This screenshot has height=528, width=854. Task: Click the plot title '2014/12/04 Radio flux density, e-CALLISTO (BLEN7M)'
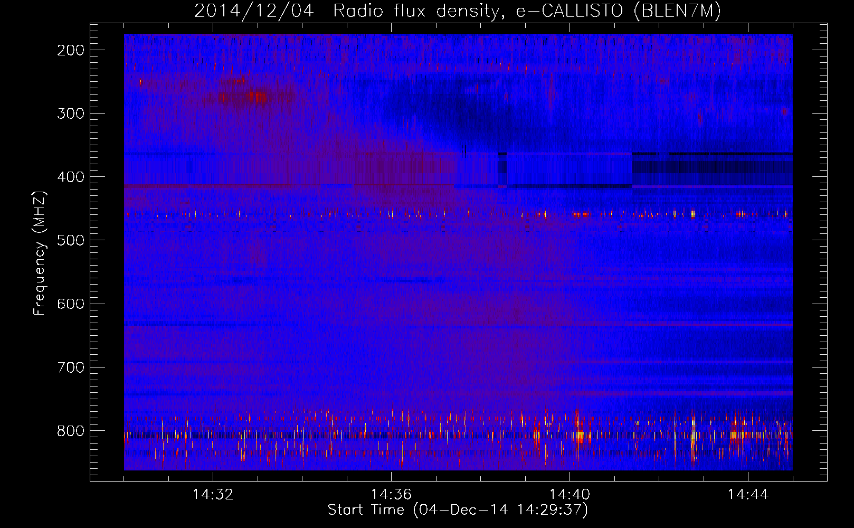458,11
